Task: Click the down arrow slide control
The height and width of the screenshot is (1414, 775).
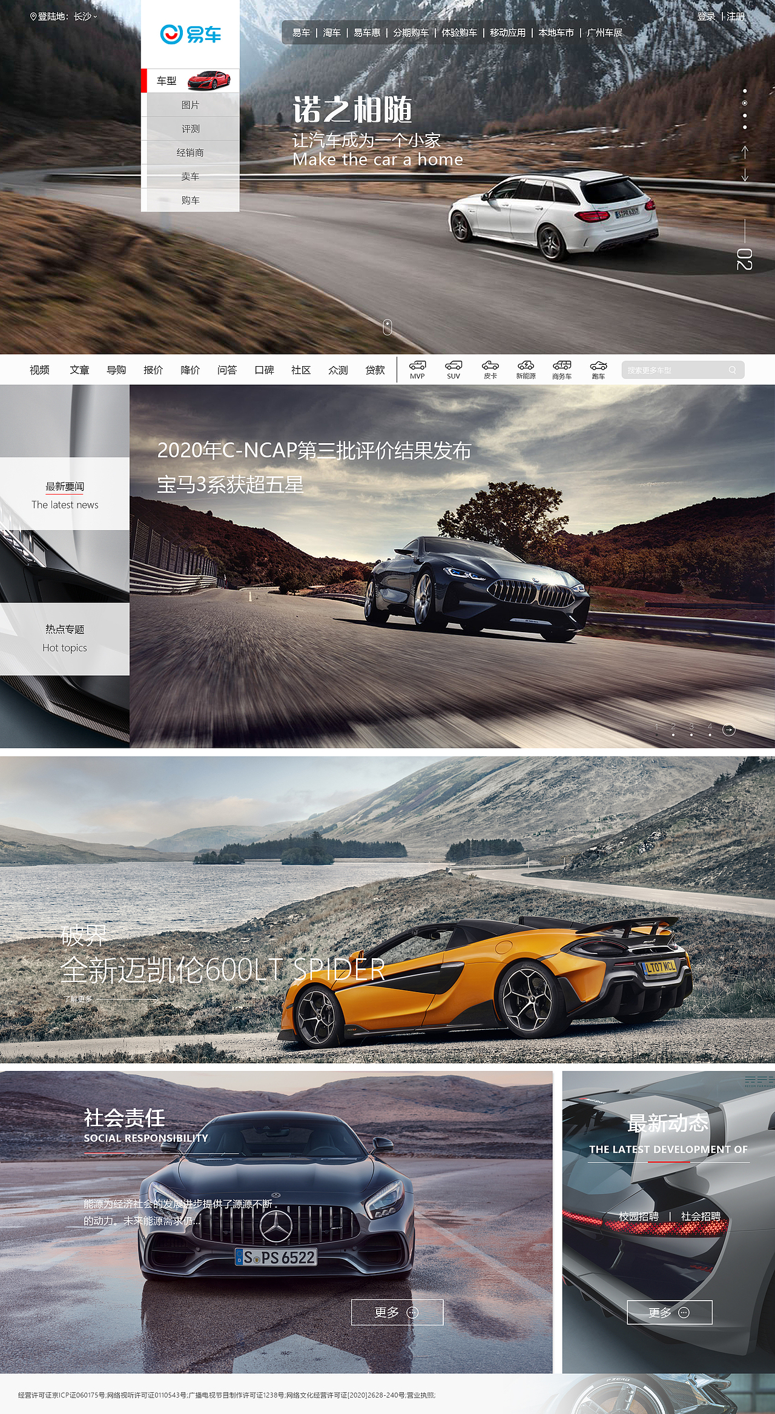Action: (745, 175)
